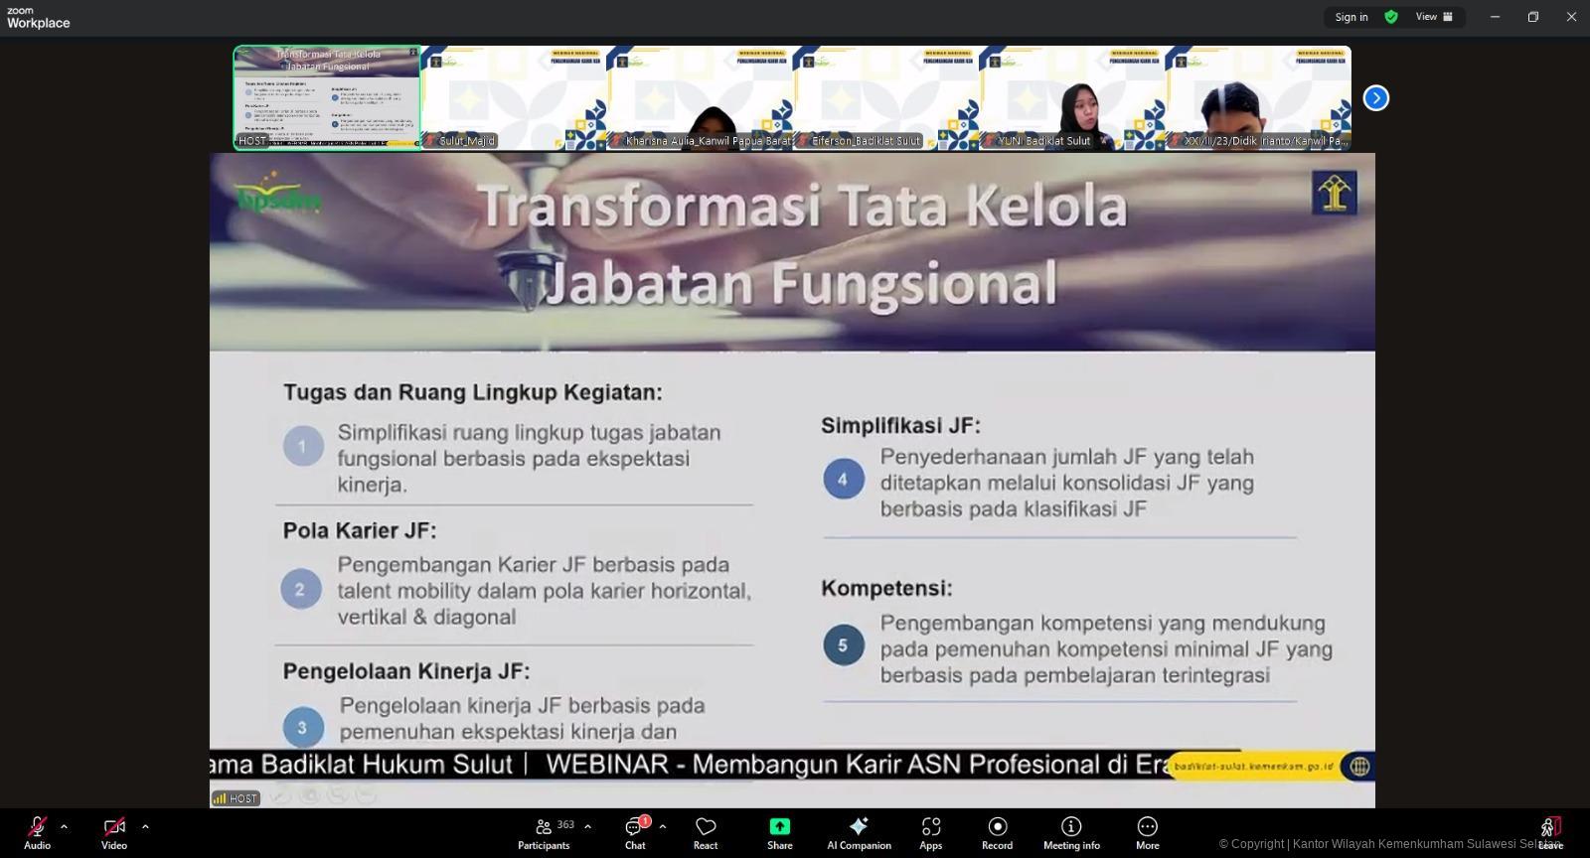Screen dimensions: 1590x858
Task: Click the 'Transformasi Tata Kelola' title line
Action: coord(803,206)
